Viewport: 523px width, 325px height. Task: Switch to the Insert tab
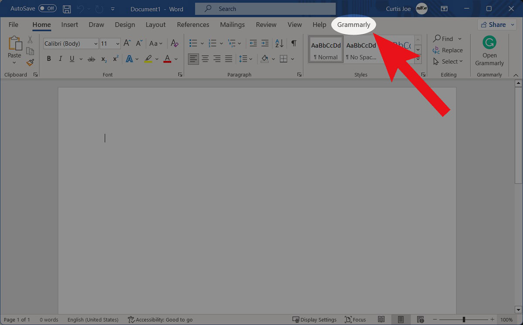69,25
